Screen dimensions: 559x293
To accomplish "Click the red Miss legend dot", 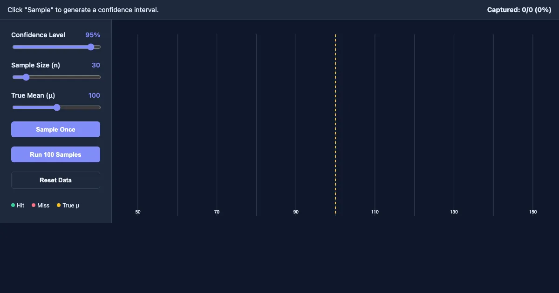I will (x=34, y=205).
